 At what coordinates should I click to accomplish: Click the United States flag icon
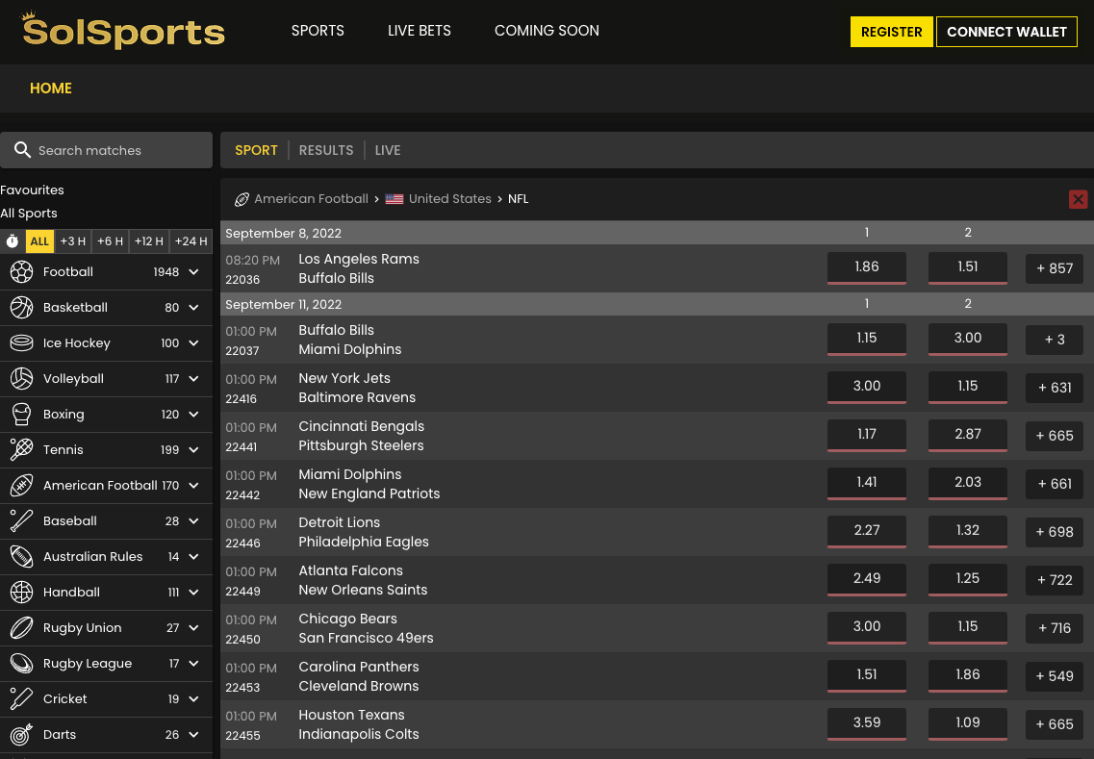(394, 199)
